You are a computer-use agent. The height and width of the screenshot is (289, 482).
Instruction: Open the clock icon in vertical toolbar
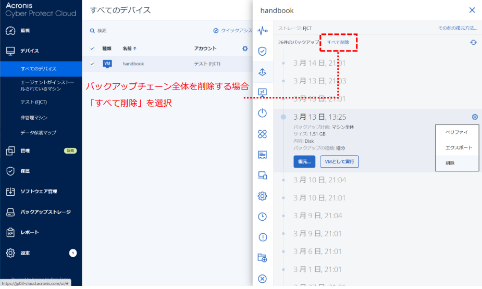263,217
